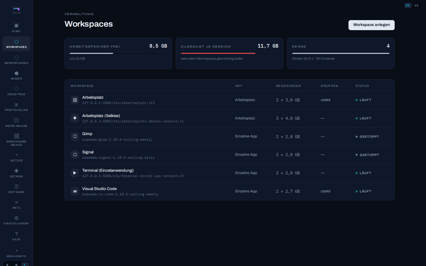Screen dimensions: 426x266
Task: Open the Software section
Action: pyautogui.click(x=17, y=189)
